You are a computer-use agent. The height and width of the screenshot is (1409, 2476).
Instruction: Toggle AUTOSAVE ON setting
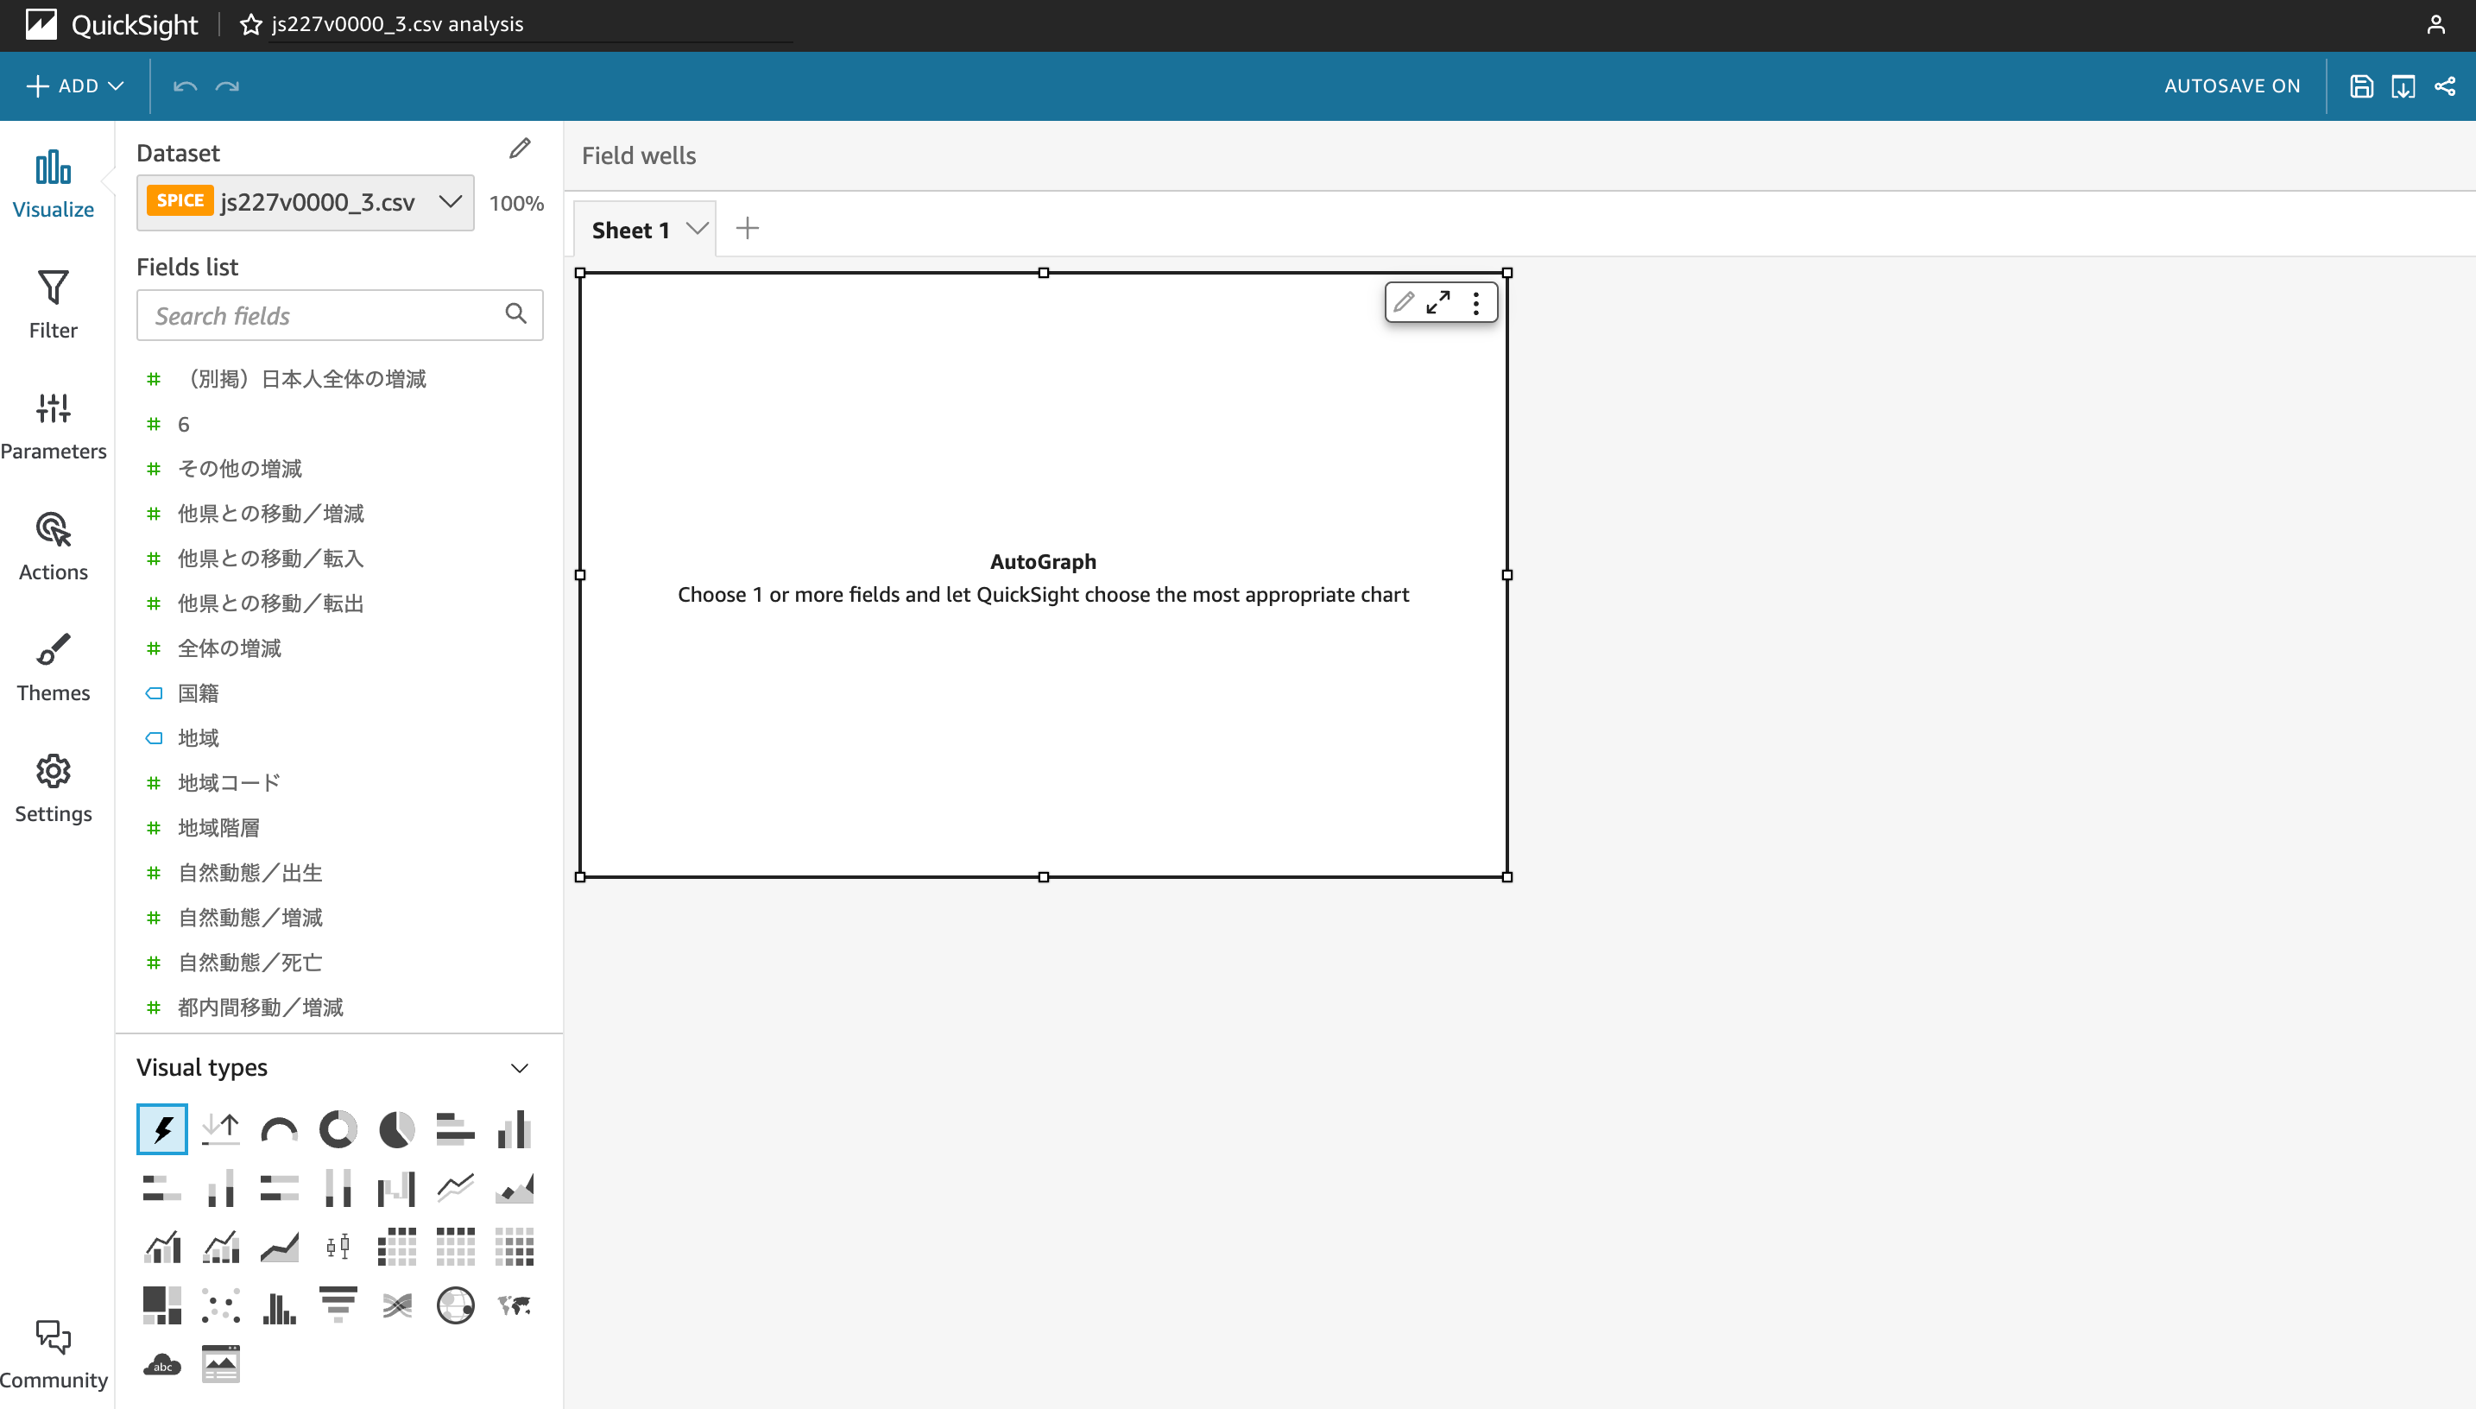2231,86
